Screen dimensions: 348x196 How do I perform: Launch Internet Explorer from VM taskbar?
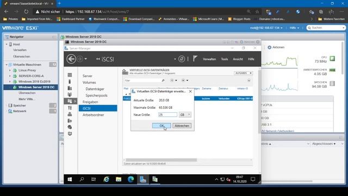(x=107, y=179)
